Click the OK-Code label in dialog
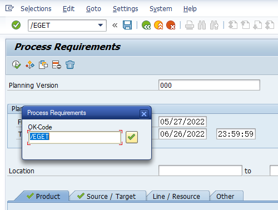The width and height of the screenshot is (278, 210). [40, 127]
